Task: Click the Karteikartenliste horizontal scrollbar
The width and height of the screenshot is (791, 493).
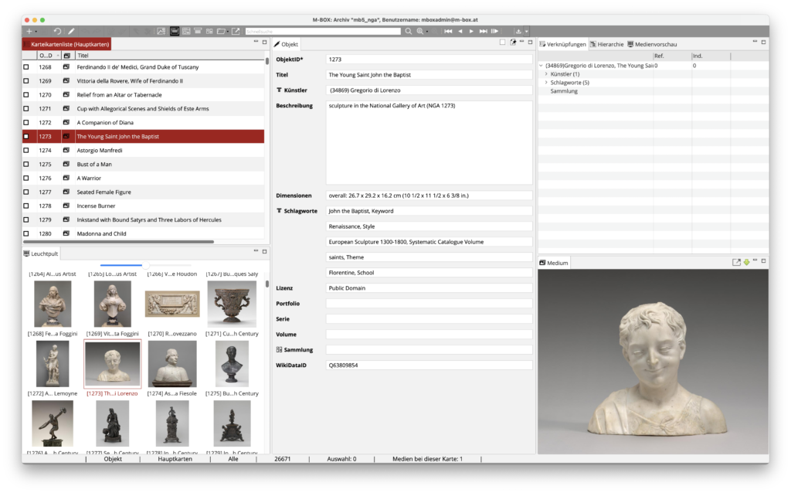Action: coord(117,242)
